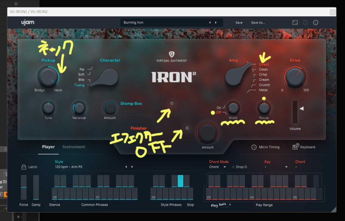Select the Twang character

(79, 85)
